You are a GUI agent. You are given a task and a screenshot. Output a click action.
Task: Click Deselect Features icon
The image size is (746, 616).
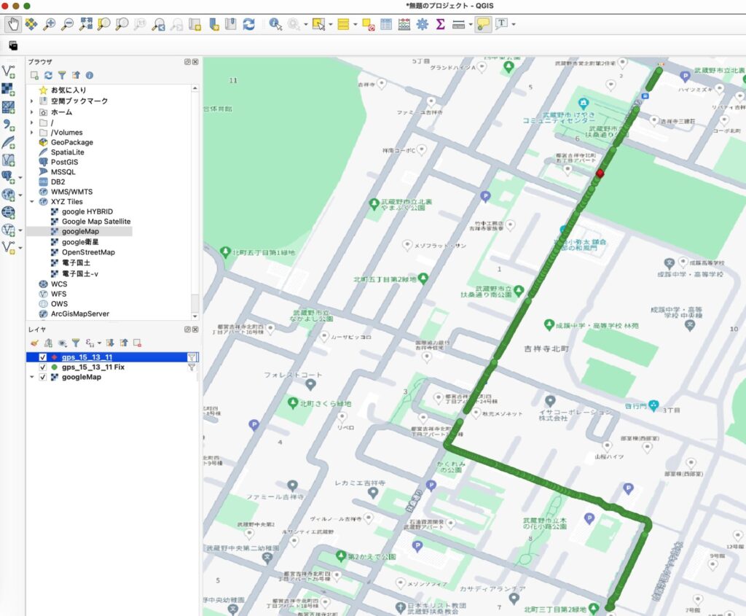(x=368, y=24)
